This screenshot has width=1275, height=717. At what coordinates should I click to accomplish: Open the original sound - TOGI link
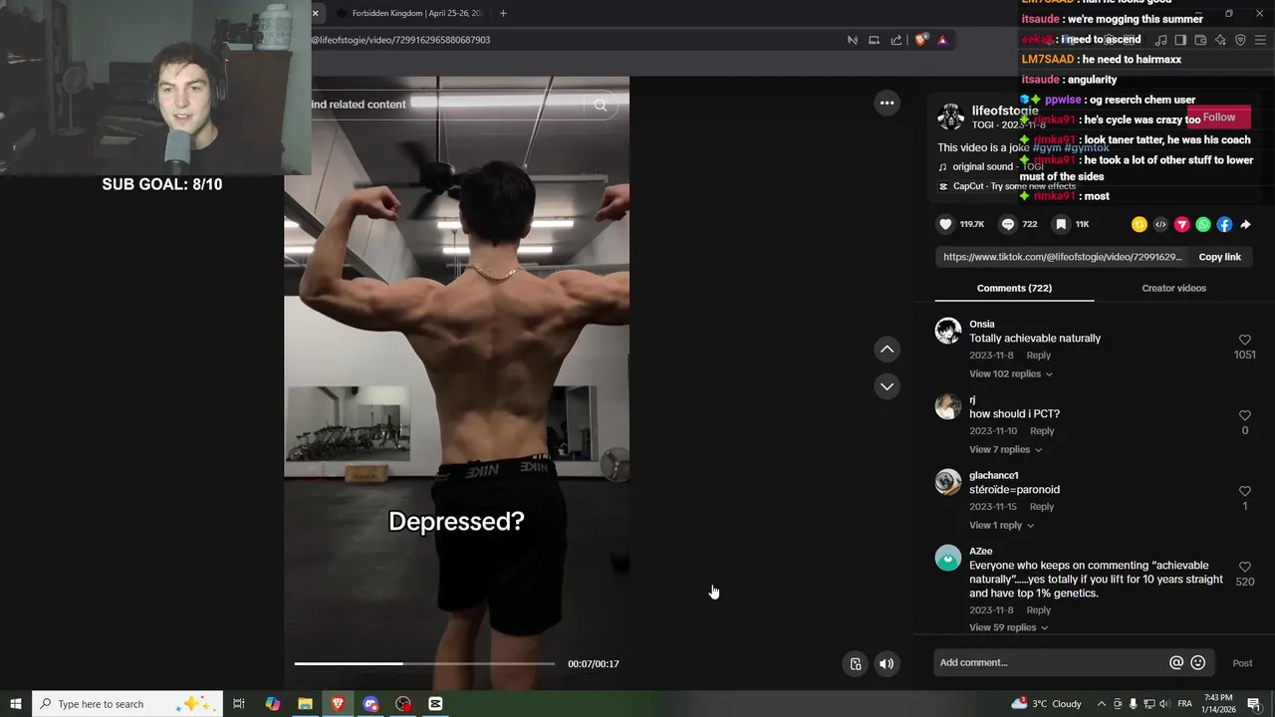click(990, 167)
